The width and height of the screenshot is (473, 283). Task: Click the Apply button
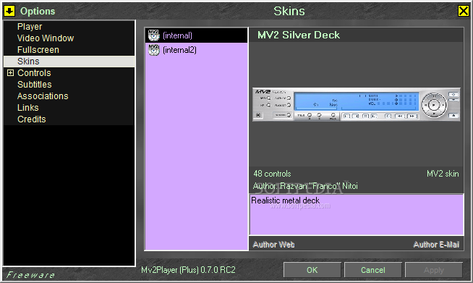point(434,270)
